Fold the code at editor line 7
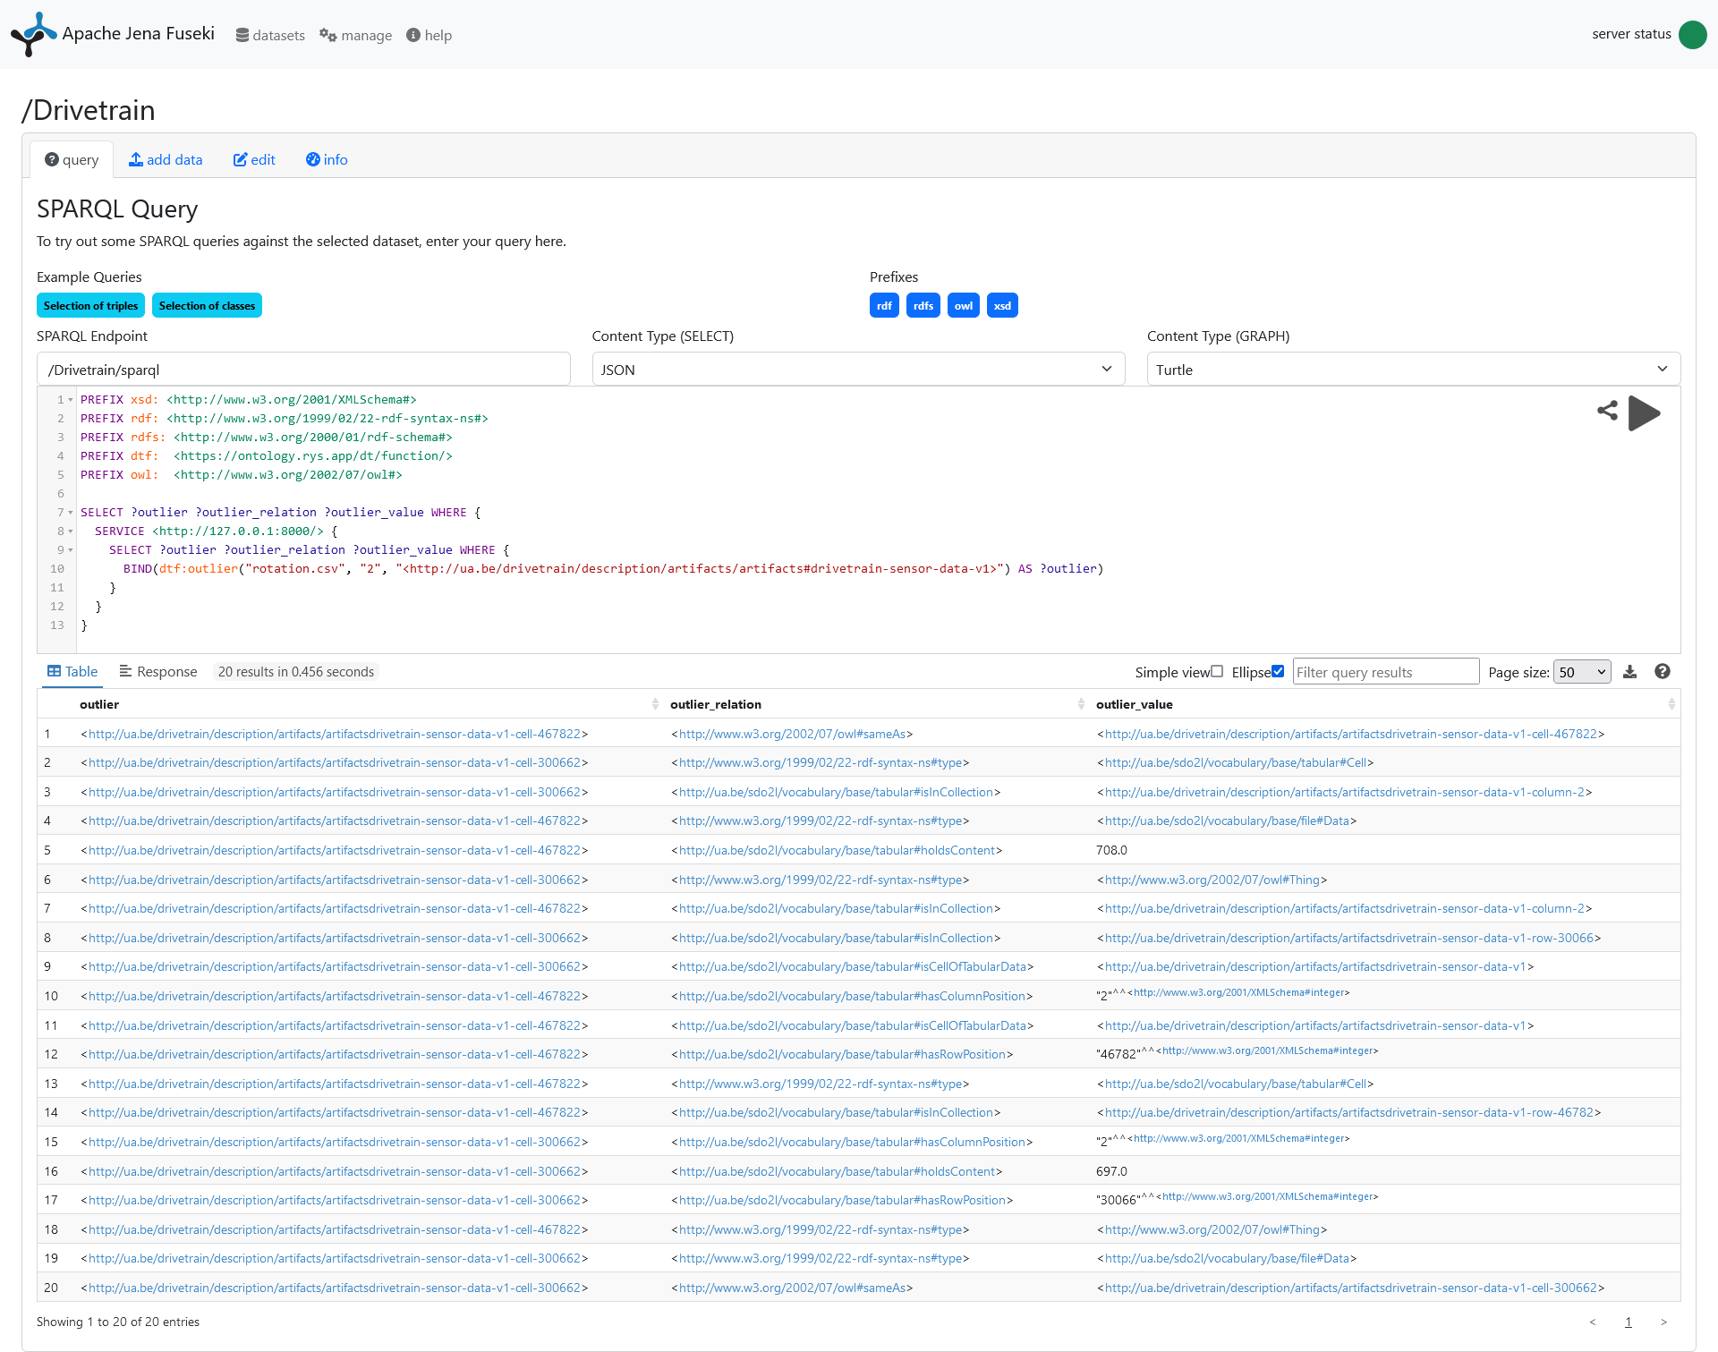 pos(71,513)
